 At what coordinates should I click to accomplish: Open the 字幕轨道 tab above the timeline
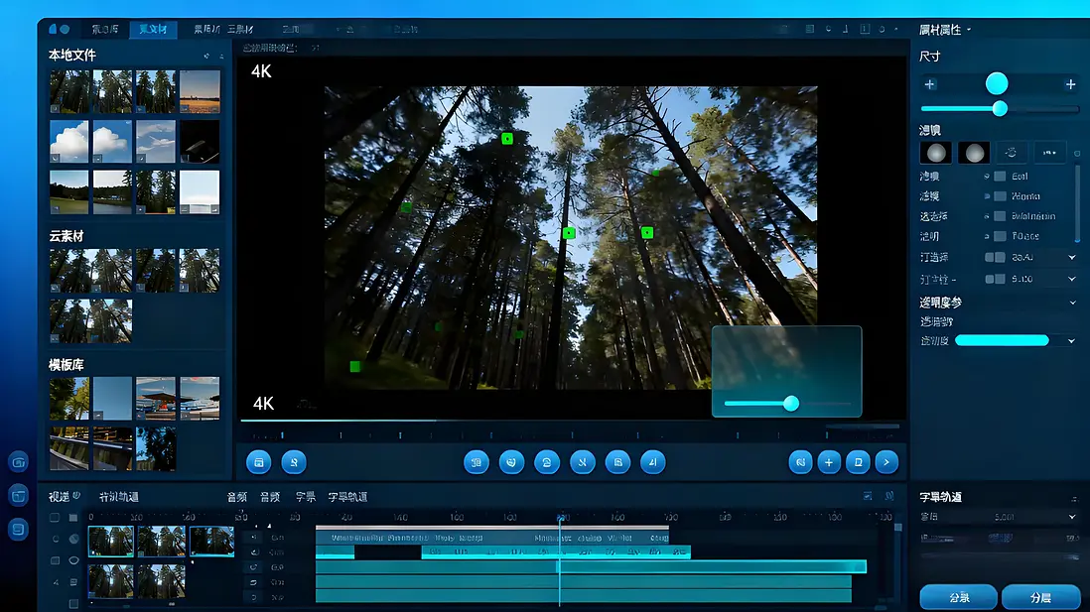[x=348, y=497]
